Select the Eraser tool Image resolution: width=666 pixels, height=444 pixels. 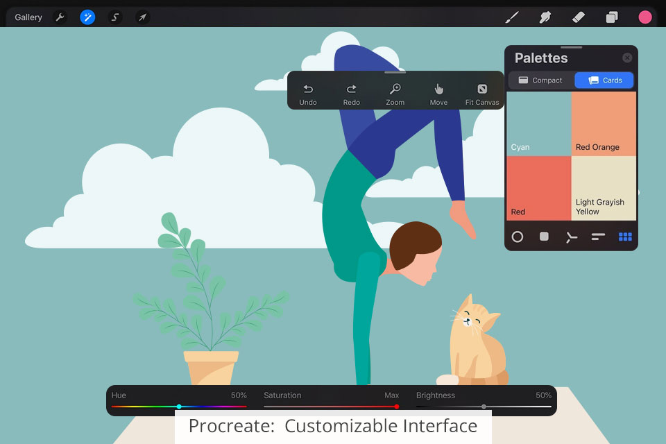[579, 17]
